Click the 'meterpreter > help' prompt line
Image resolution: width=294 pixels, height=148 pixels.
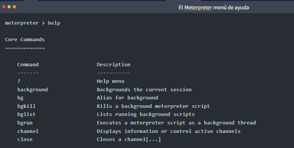click(x=32, y=23)
